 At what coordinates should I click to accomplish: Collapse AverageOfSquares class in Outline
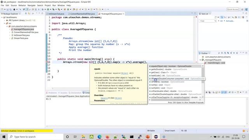pyautogui.click(x=200, y=60)
